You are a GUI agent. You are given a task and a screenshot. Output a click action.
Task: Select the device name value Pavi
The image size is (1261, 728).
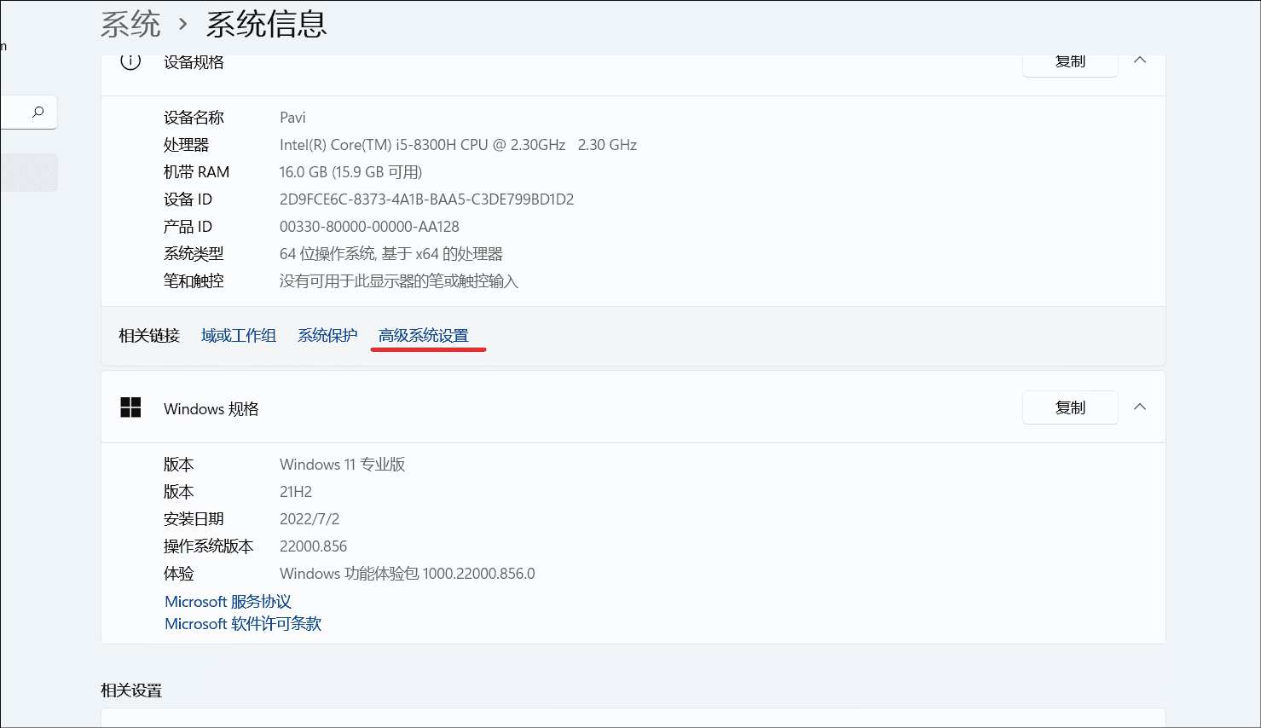pyautogui.click(x=292, y=118)
